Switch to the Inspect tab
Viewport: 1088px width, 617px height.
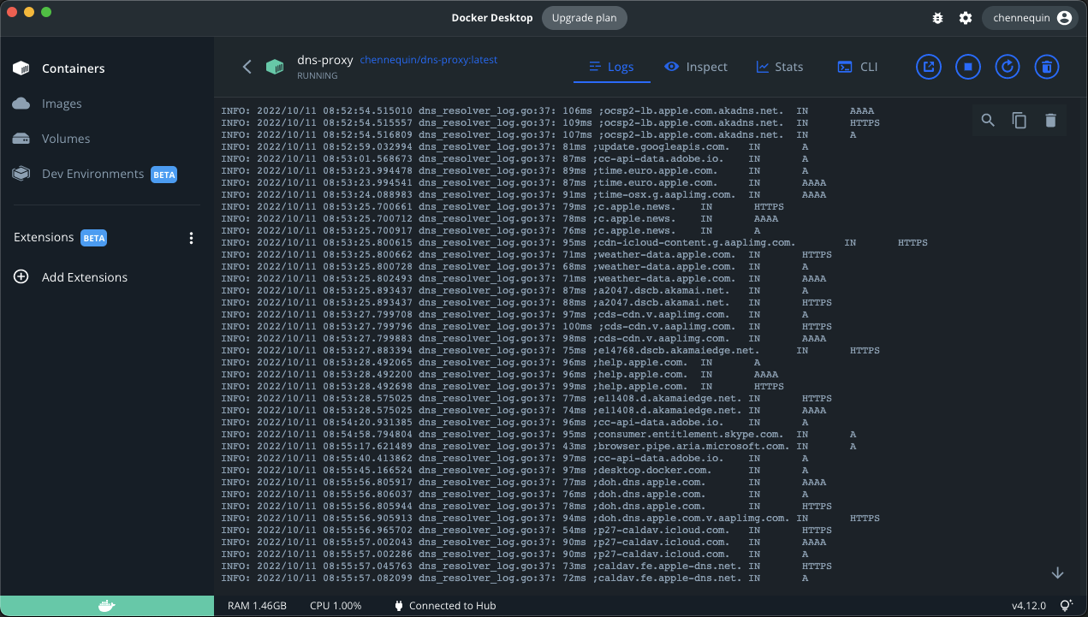(x=696, y=67)
